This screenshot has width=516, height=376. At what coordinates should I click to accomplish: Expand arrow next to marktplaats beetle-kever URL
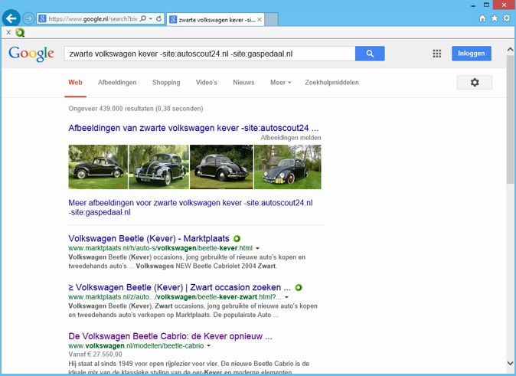pos(258,248)
